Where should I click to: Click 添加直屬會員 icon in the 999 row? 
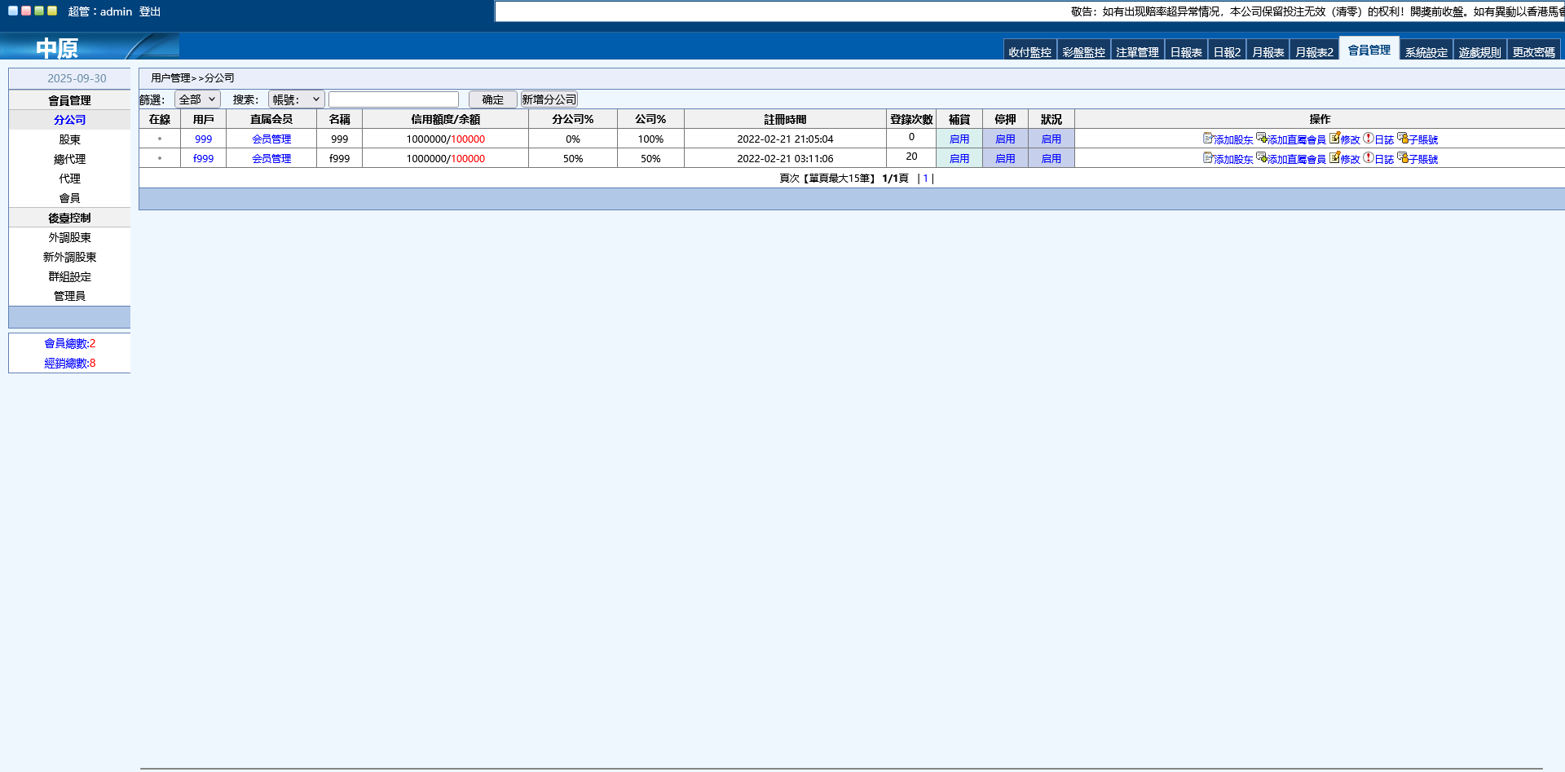[x=1261, y=139]
